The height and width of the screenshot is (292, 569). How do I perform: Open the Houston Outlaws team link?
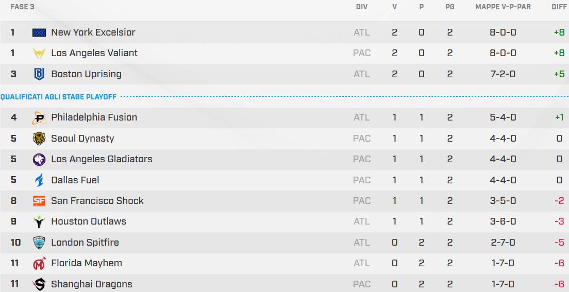point(89,221)
